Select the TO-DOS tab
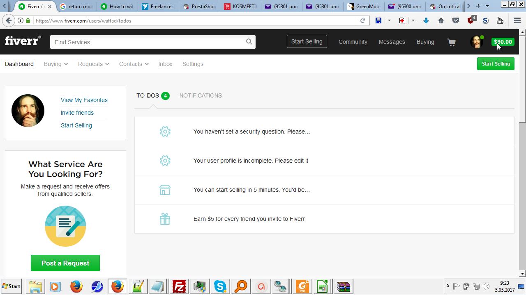This screenshot has height=295, width=526. pyautogui.click(x=153, y=95)
